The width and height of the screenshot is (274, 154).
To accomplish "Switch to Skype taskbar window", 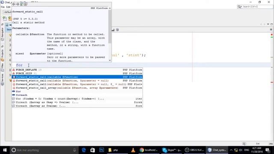I will 171,150.
